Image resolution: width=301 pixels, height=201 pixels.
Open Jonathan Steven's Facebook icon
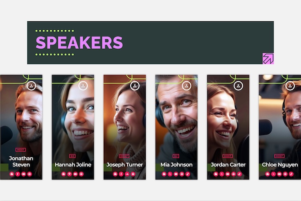(x=18, y=174)
